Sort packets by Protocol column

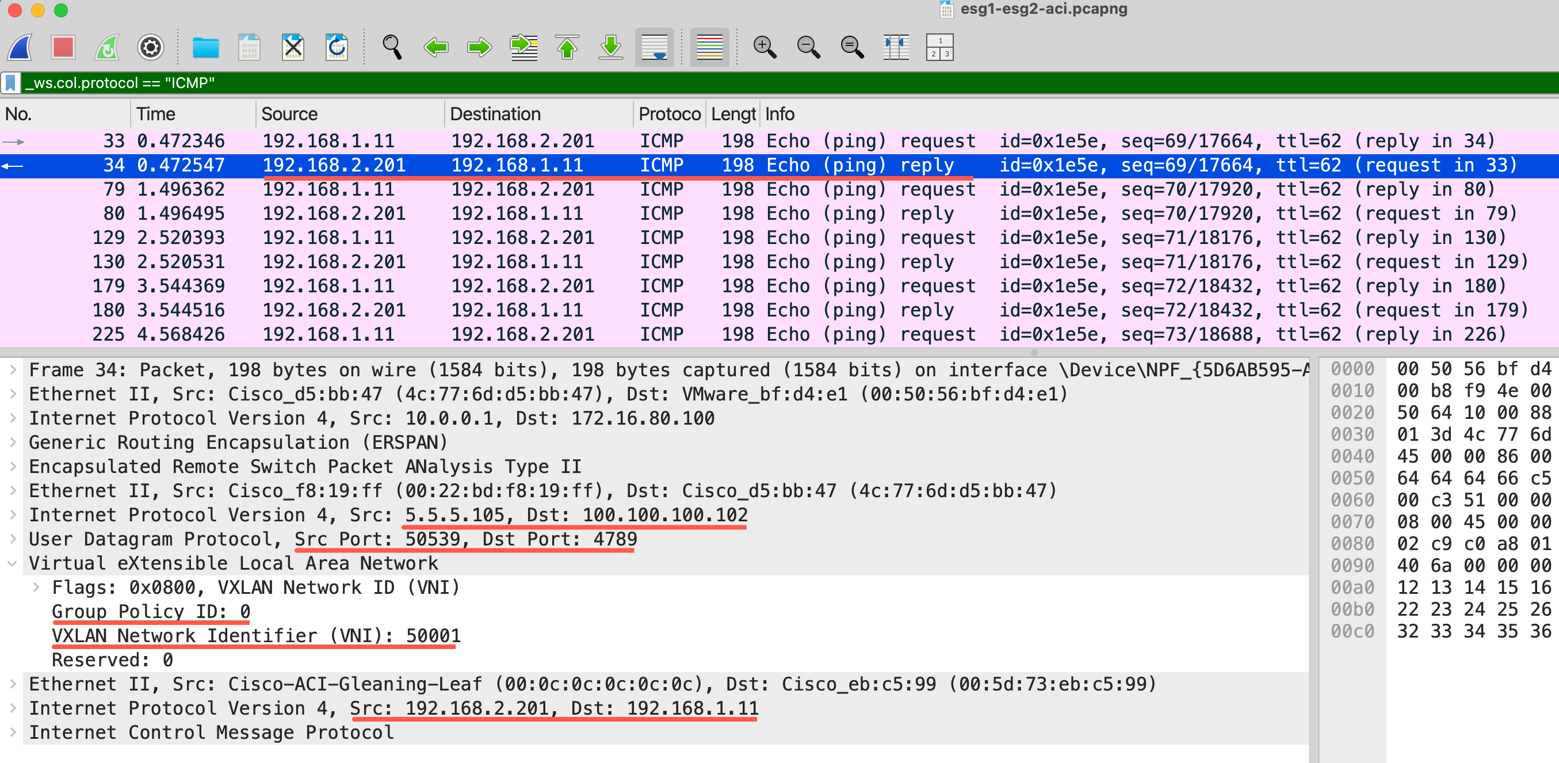click(670, 114)
